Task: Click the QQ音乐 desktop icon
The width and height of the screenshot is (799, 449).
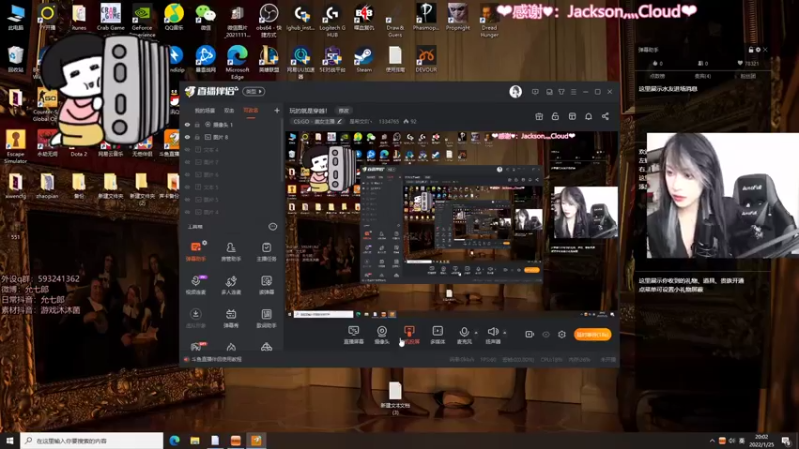Action: [174, 17]
